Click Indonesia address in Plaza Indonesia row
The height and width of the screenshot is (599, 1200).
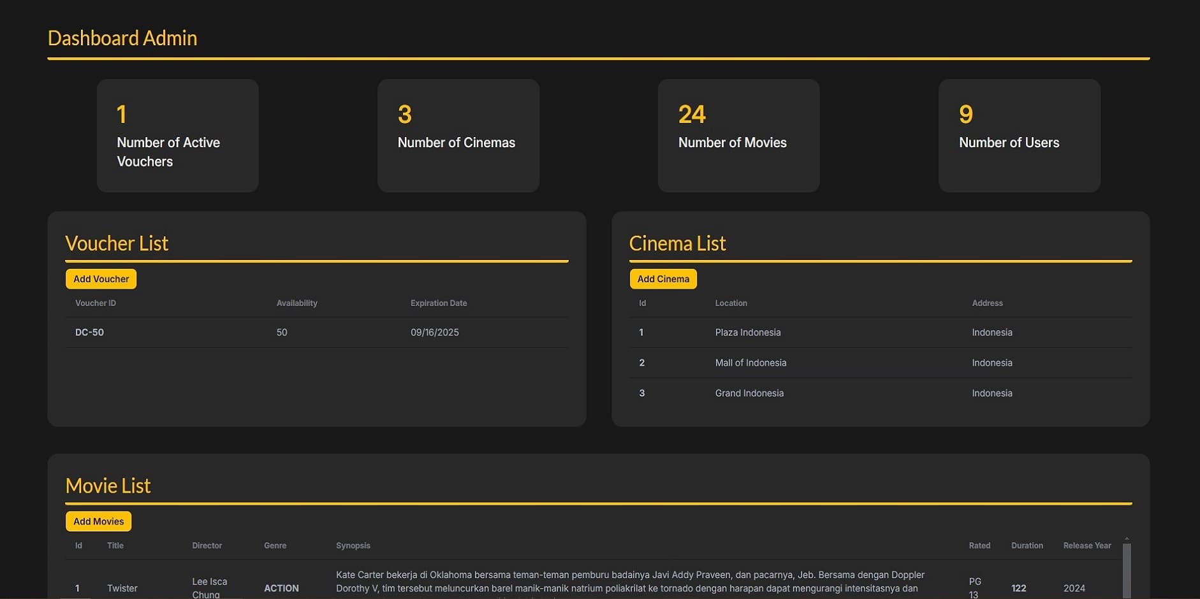pos(992,332)
